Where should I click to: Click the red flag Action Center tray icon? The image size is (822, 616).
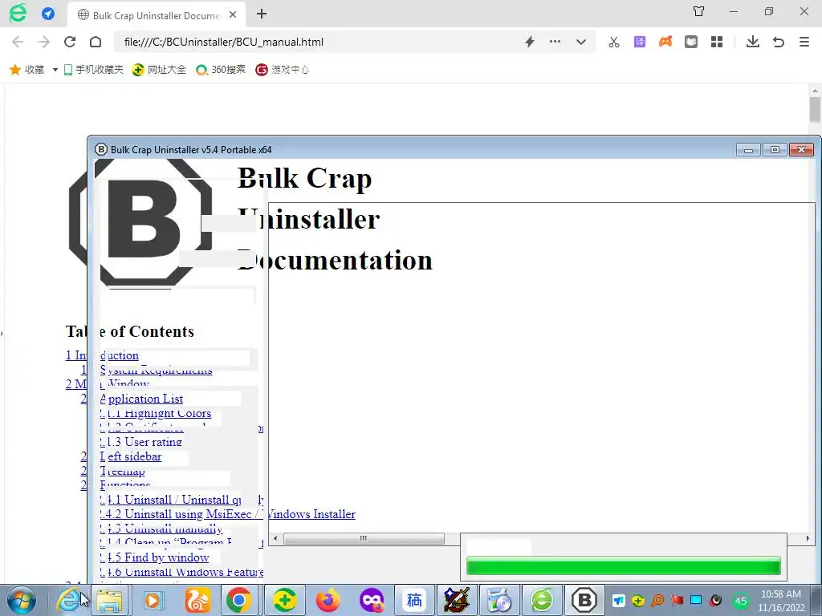[x=678, y=601]
